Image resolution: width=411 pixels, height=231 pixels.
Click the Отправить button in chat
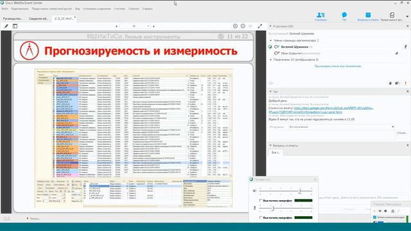click(401, 133)
